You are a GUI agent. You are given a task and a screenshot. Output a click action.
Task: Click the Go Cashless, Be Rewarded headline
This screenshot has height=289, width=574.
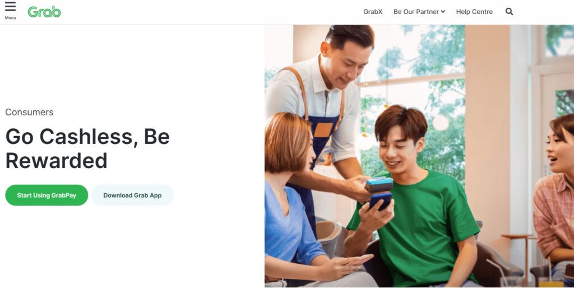coord(87,148)
